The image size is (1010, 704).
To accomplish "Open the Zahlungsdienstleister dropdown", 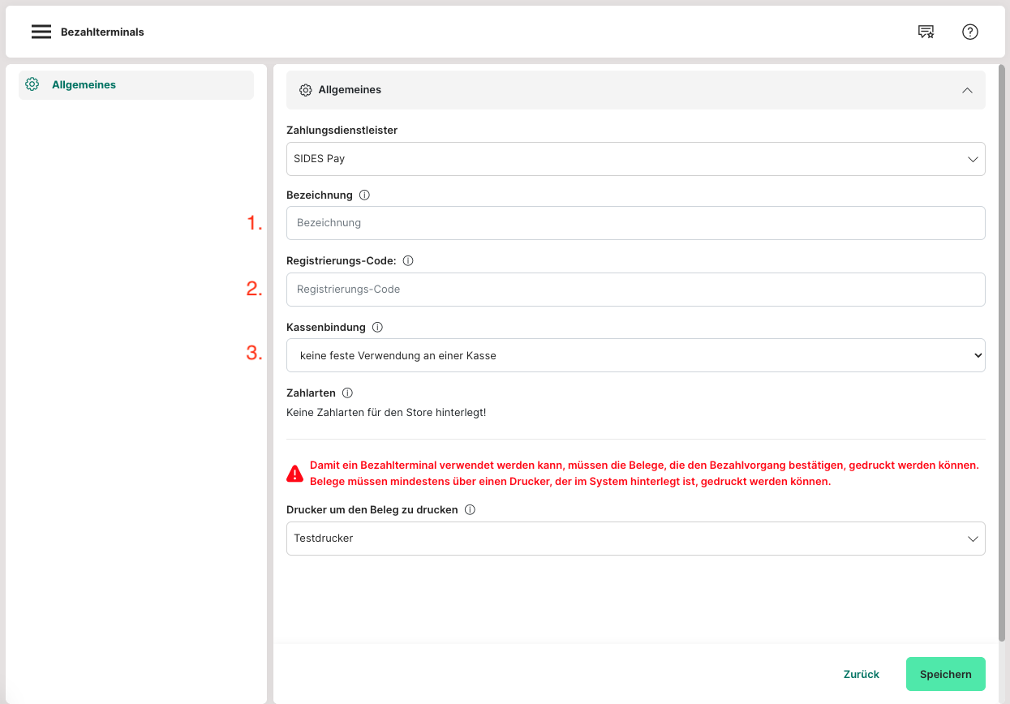I will pos(635,159).
